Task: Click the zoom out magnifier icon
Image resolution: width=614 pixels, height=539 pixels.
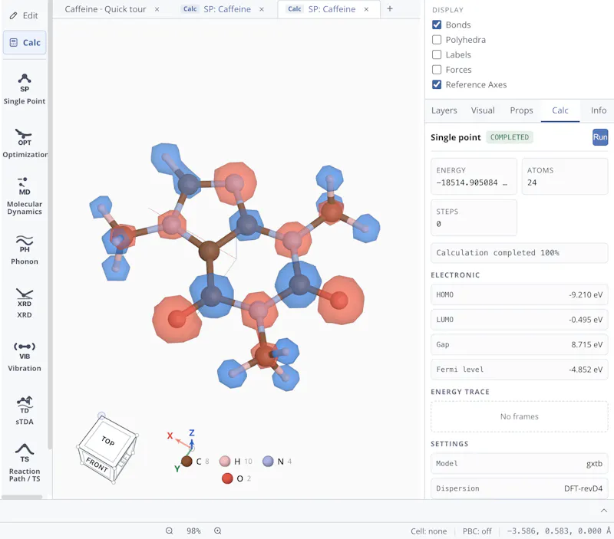Action: coord(169,531)
